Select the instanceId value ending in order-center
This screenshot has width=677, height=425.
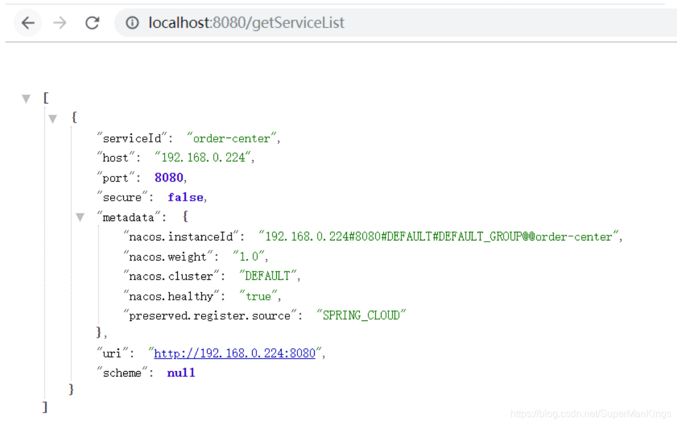point(439,236)
